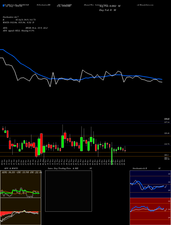Click the blue 12 Day SMA legend square

coord(3,6)
